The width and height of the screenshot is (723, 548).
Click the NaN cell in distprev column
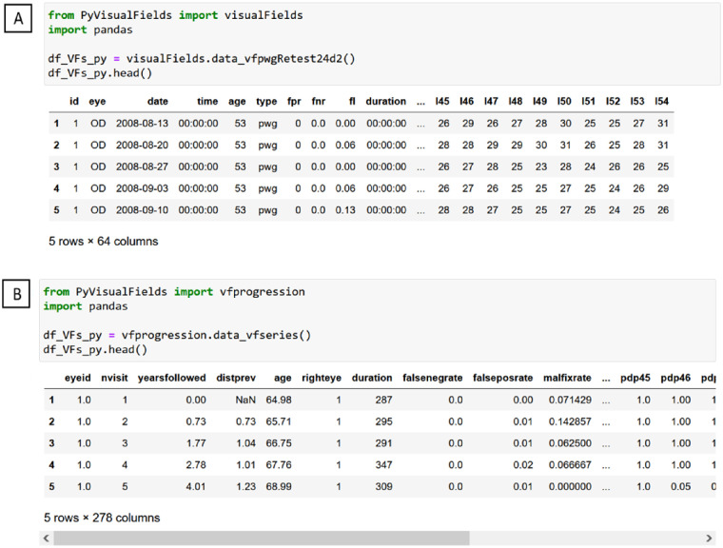pyautogui.click(x=245, y=400)
